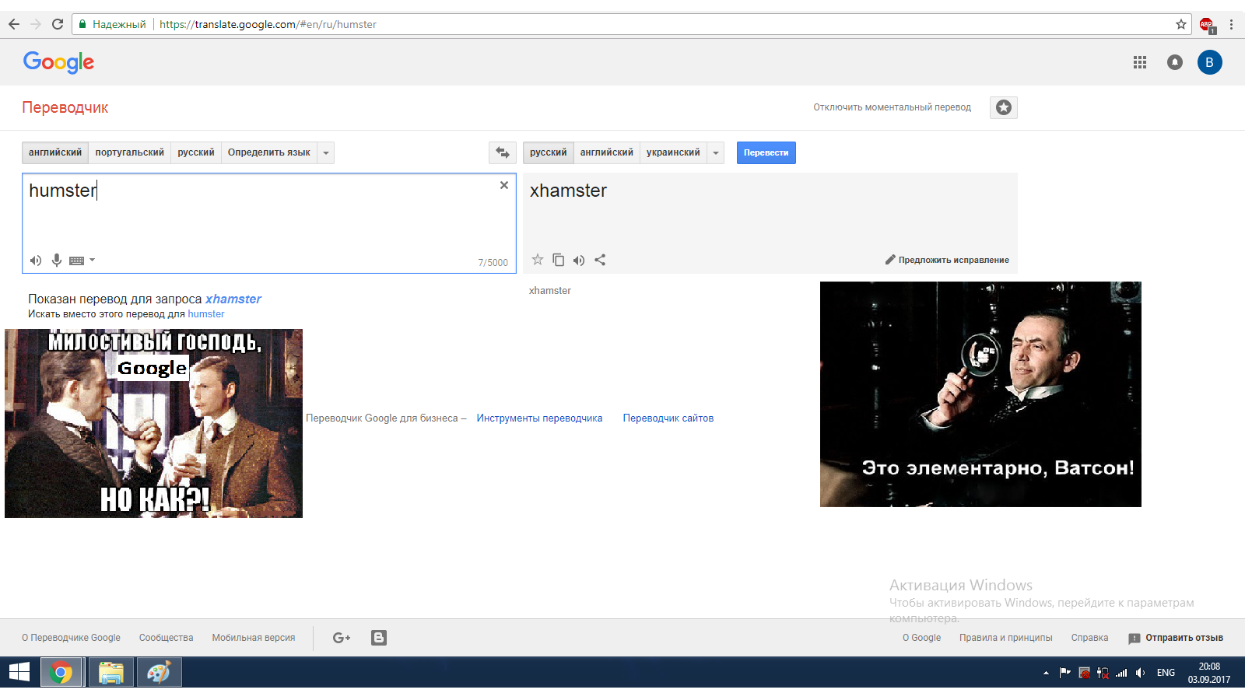
Task: Select source language английский
Action: (55, 152)
